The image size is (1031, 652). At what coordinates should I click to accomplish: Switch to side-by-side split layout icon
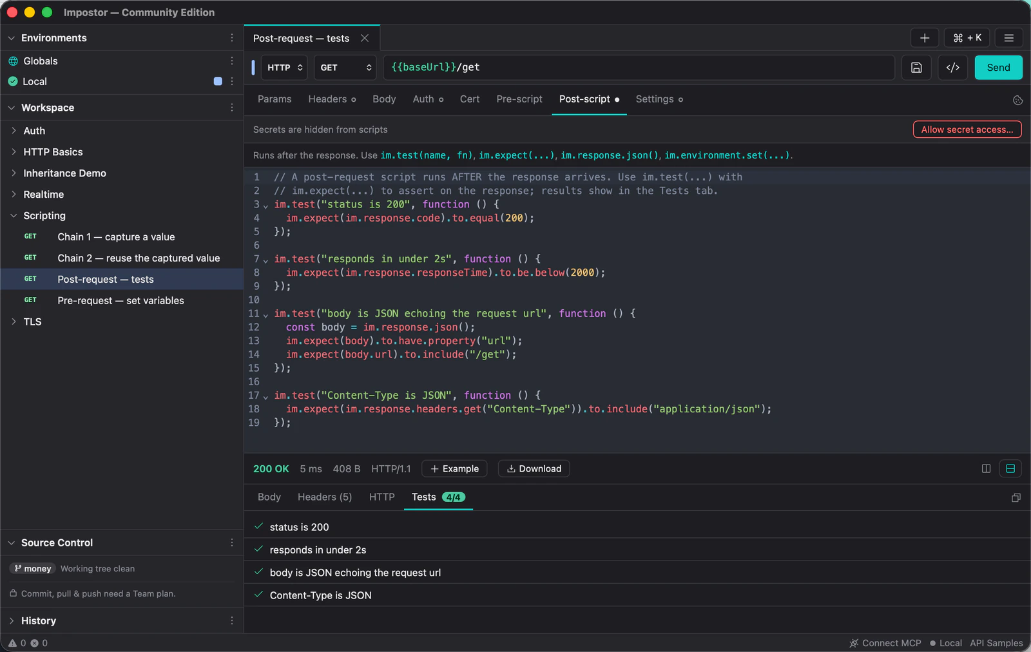[986, 468]
